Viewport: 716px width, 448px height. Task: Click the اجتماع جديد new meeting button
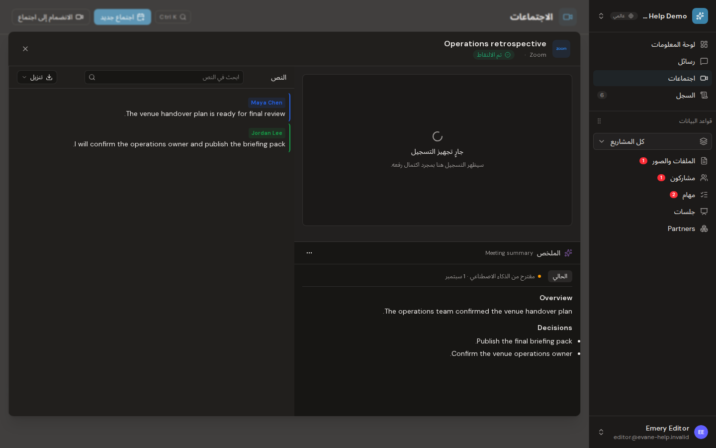coord(122,17)
